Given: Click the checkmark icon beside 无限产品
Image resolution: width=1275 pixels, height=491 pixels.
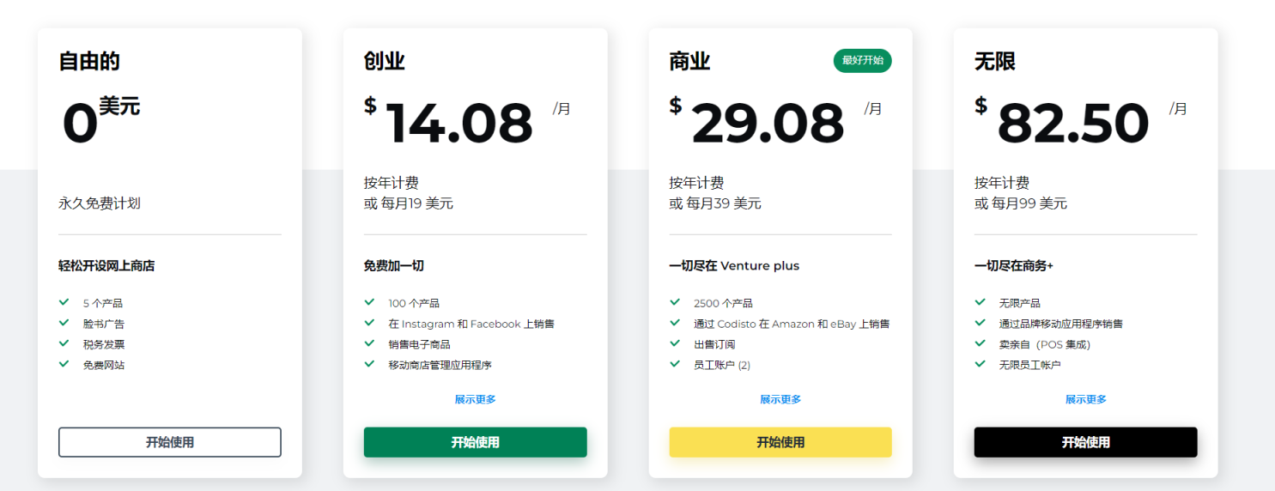Looking at the screenshot, I should click(980, 302).
